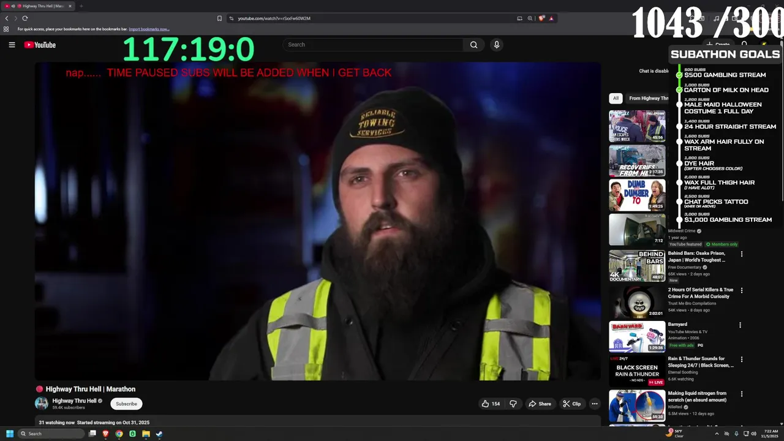Viewport: 784px width, 441px height.
Task: Open '2 Hours Of Serial Killers' video title
Action: click(x=700, y=293)
